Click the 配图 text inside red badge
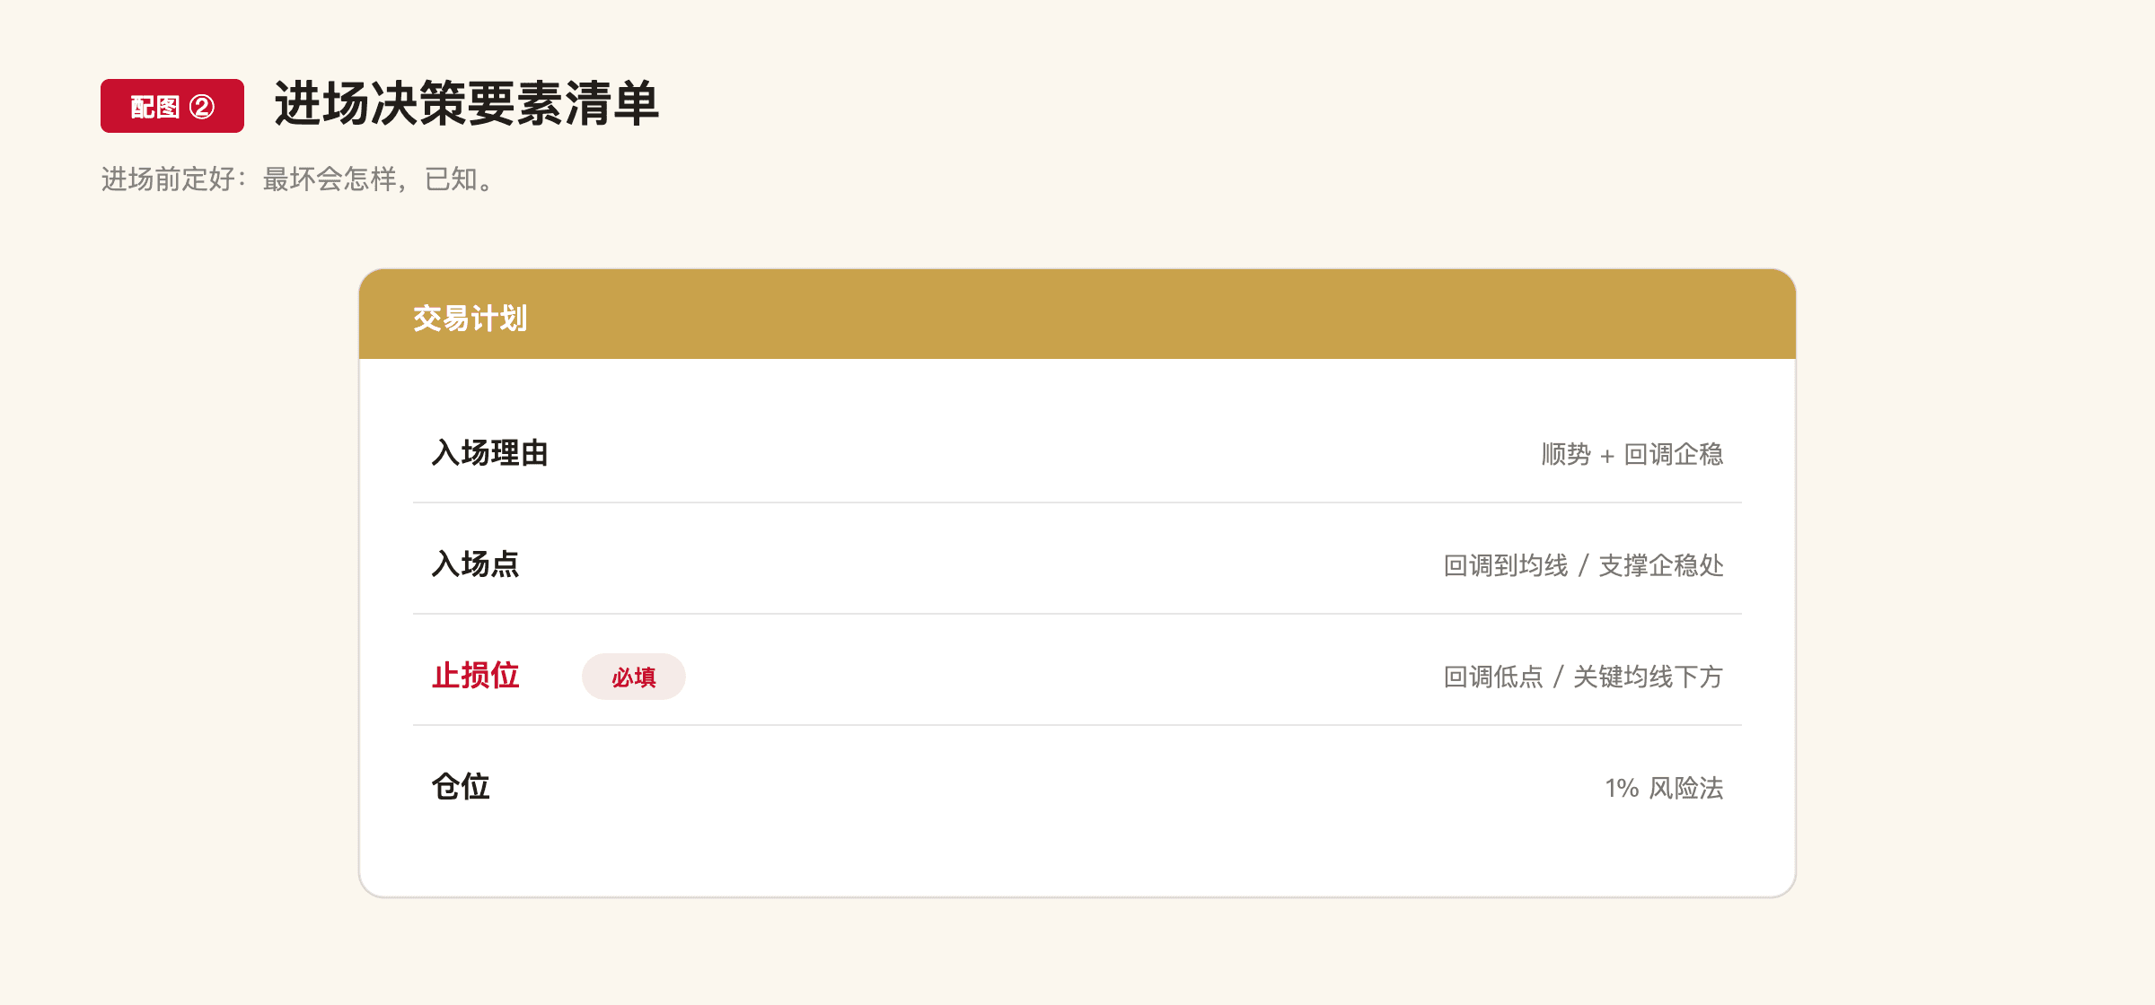2155x1005 pixels. click(x=155, y=107)
